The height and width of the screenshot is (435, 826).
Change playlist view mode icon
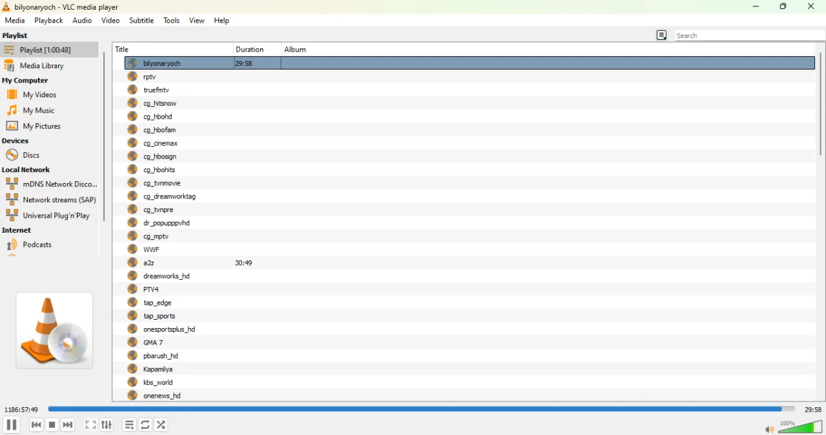(x=662, y=35)
